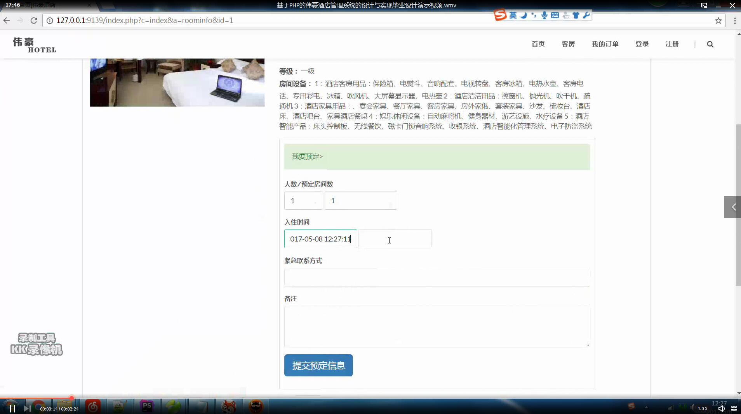Screen dimensions: 741x414
Task: Click the 登录 login link
Action: pyautogui.click(x=642, y=44)
